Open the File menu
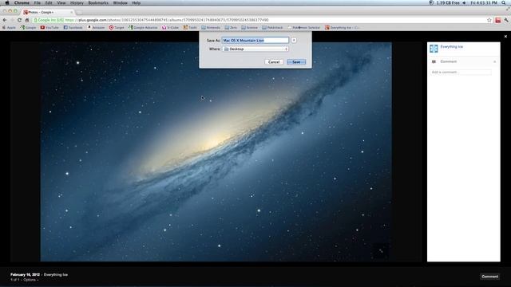Viewport: 511px width, 287px height. pyautogui.click(x=38, y=2)
